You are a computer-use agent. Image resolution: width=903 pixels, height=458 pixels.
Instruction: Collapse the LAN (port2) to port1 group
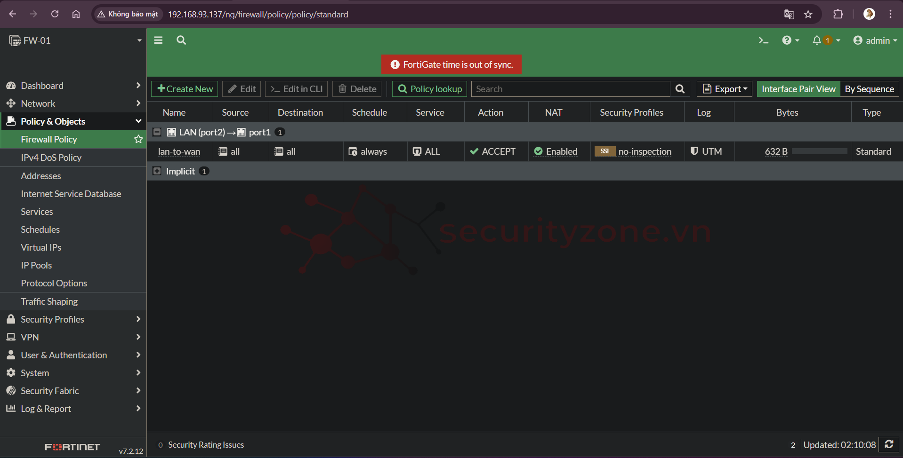(x=157, y=132)
